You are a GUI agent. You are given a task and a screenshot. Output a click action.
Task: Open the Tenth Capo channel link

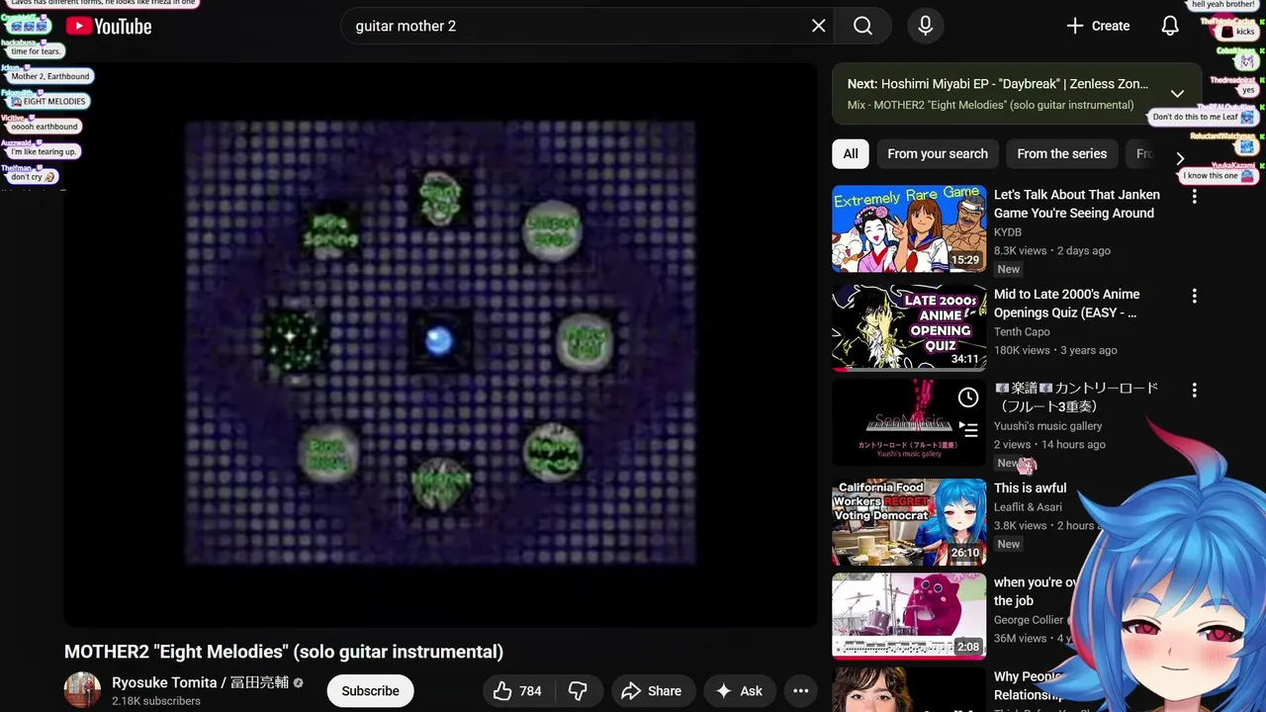(1022, 332)
